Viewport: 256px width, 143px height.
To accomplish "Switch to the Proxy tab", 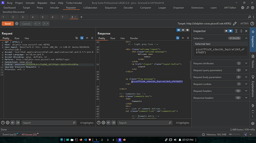I will pos(40,8).
